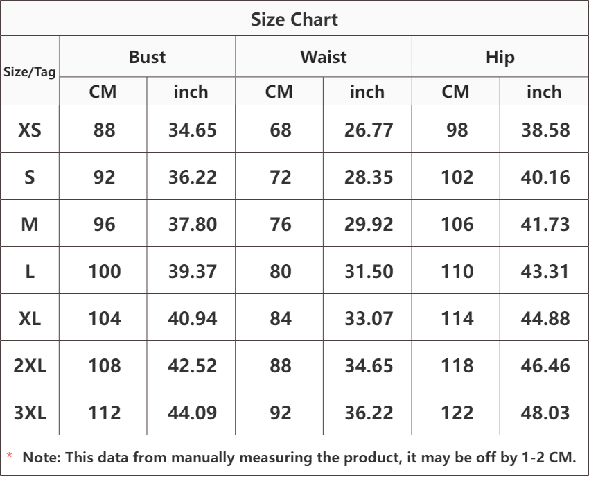
Task: Click bust CM value 100 for L
Action: click(105, 271)
